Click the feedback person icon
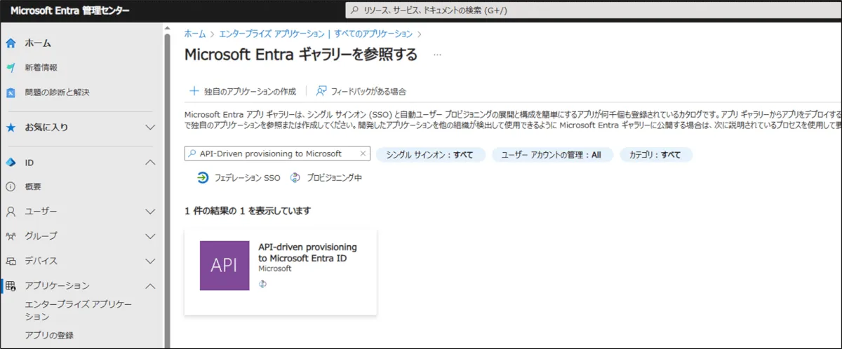Screen dimensions: 842x349 pyautogui.click(x=321, y=91)
